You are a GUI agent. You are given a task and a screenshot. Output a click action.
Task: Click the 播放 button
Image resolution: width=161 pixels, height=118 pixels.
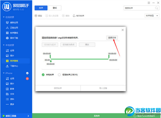click(x=87, y=45)
